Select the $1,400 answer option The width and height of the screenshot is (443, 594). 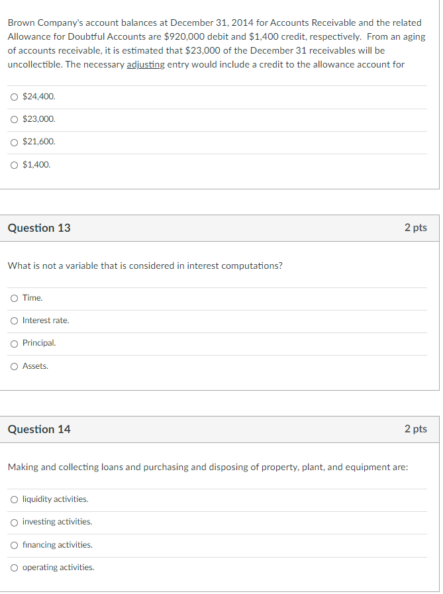click(14, 165)
